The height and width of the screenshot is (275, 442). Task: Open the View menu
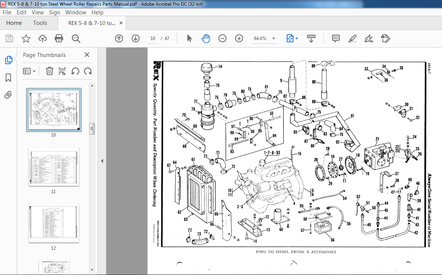(x=38, y=12)
